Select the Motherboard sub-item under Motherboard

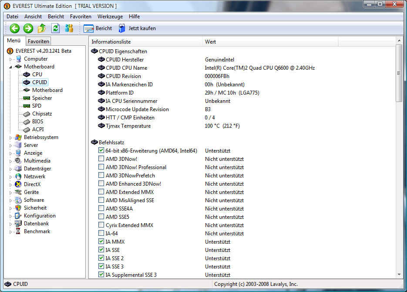click(x=47, y=90)
